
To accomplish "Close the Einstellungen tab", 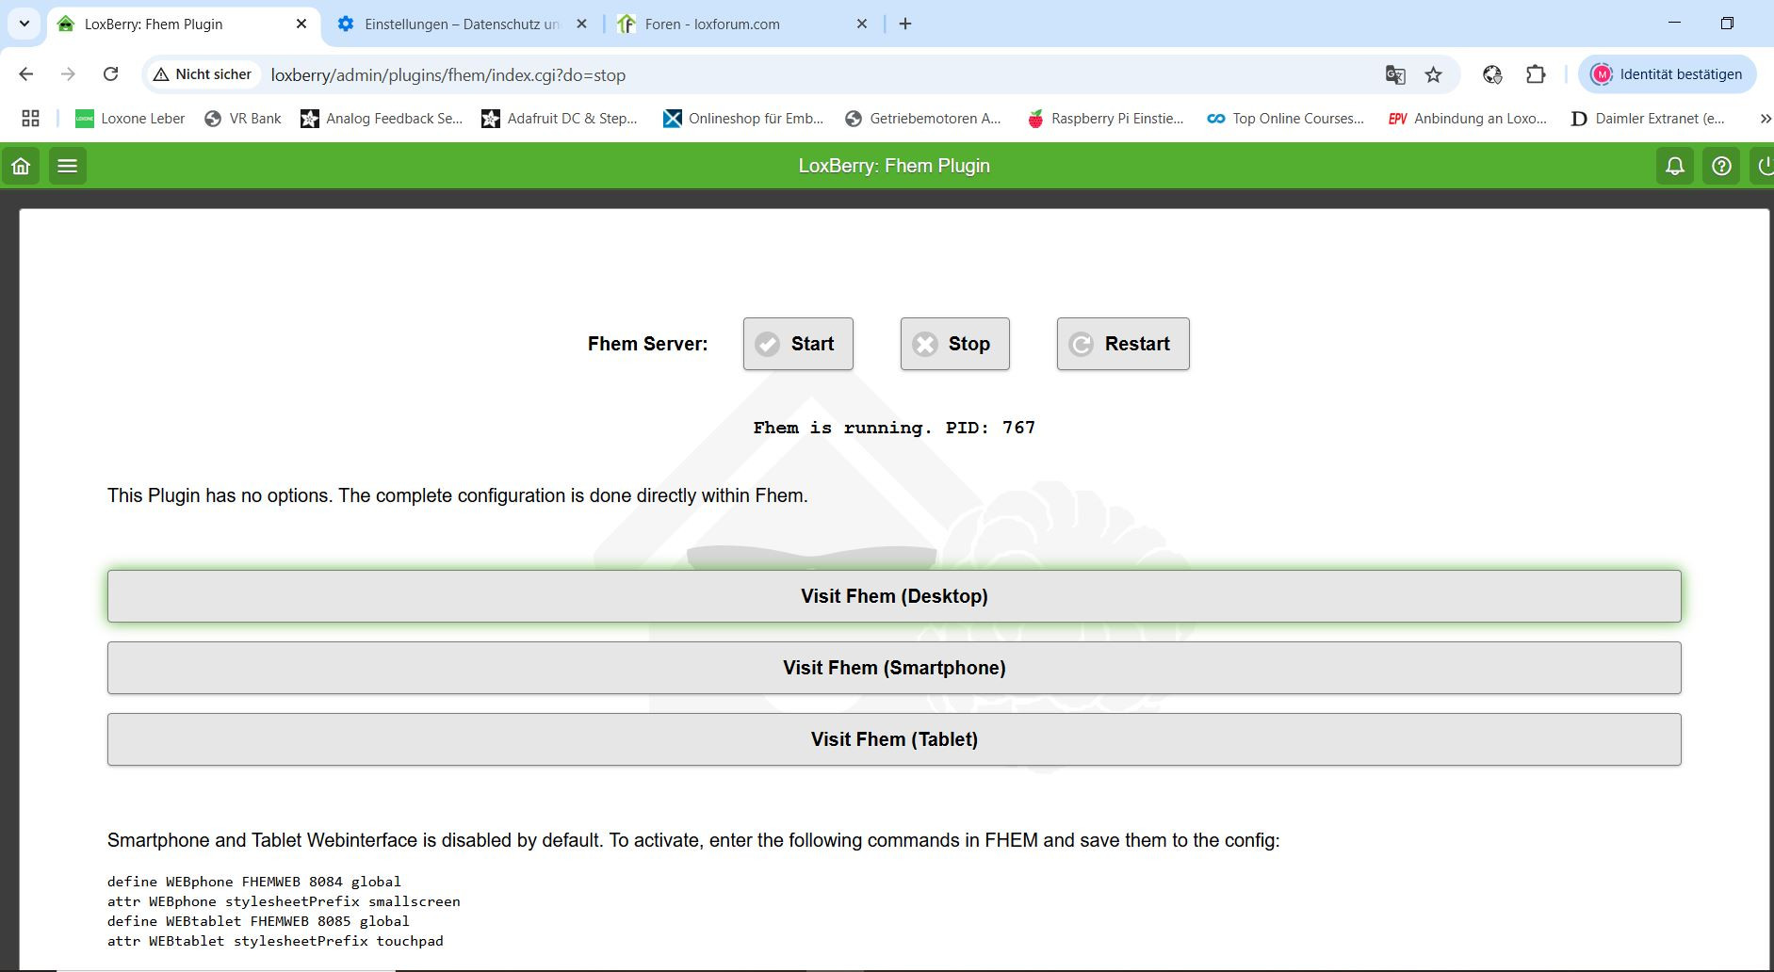I will [x=581, y=24].
